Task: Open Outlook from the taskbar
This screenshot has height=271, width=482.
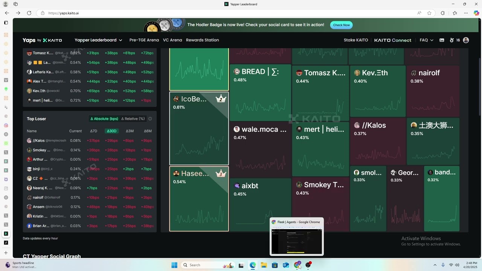Action: point(286,265)
